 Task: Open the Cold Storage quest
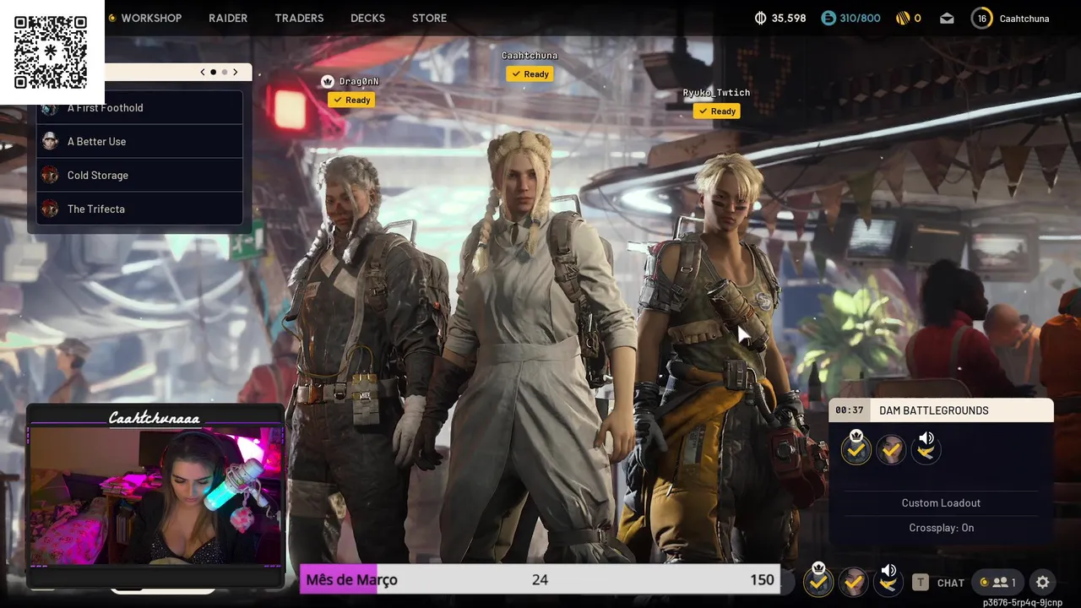(x=139, y=175)
